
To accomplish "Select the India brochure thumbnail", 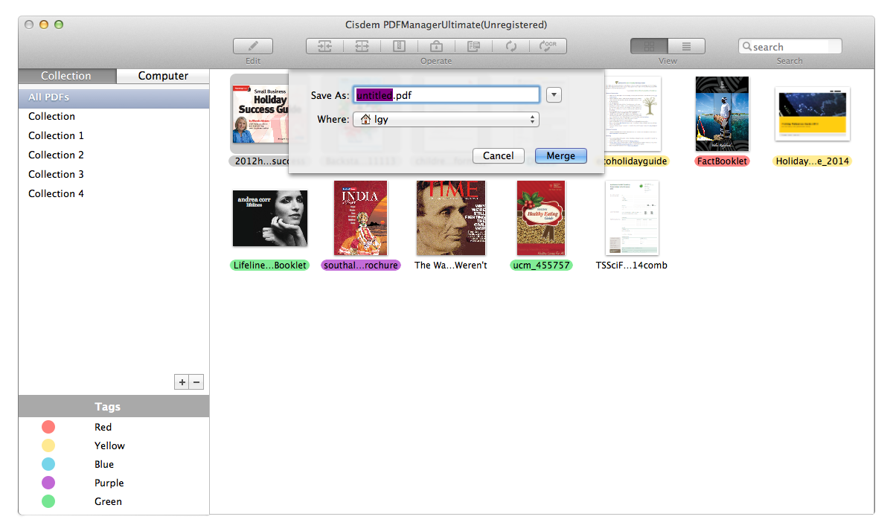I will [x=361, y=218].
